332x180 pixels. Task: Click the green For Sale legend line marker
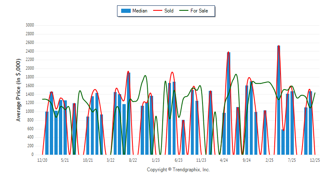pos(184,11)
